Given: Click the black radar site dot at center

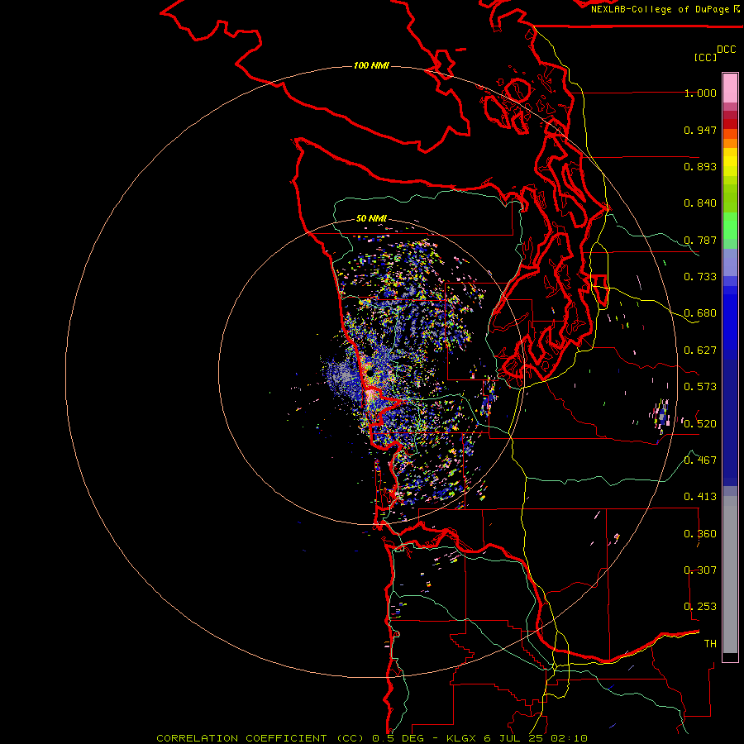Looking at the screenshot, I should [370, 374].
